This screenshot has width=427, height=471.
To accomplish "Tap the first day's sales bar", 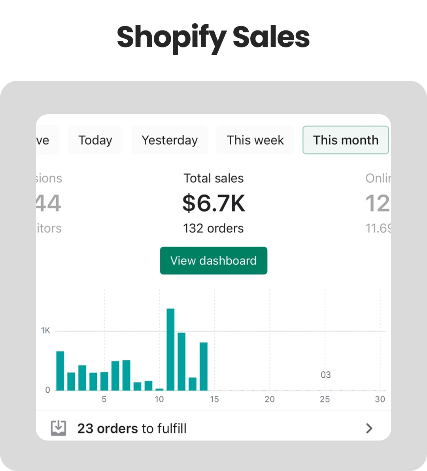I will [x=60, y=371].
